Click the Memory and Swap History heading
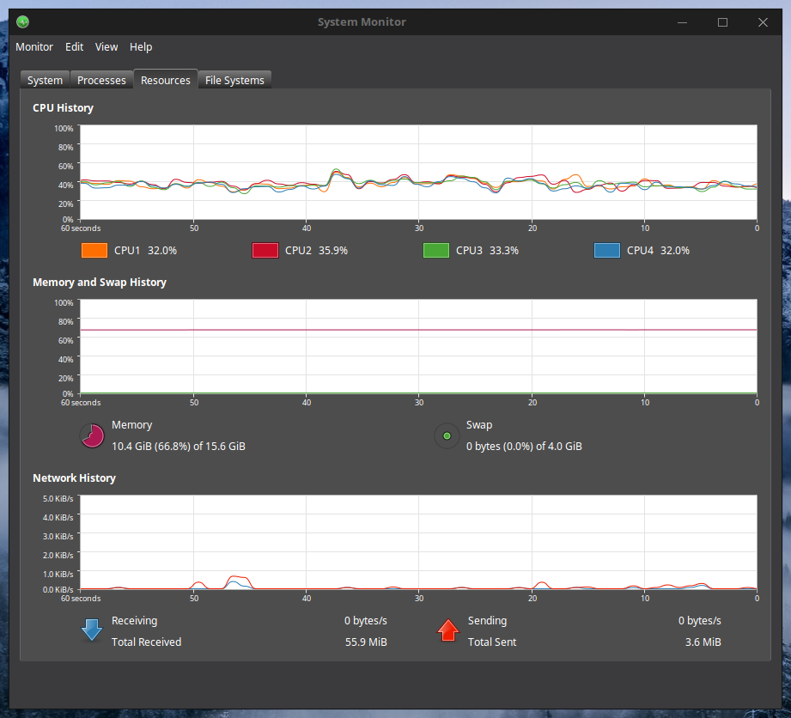This screenshot has width=791, height=718. click(100, 282)
